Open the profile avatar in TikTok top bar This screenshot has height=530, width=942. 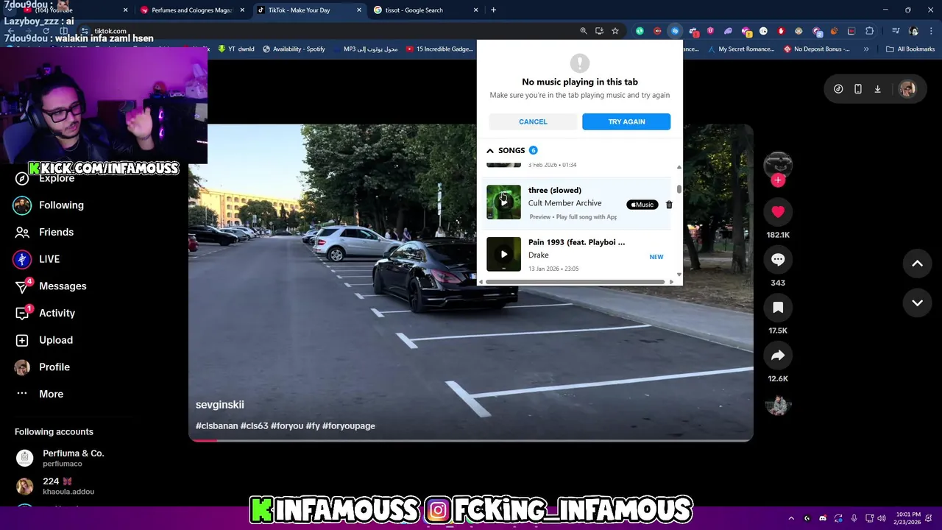click(x=907, y=89)
